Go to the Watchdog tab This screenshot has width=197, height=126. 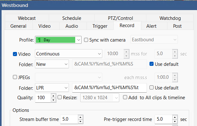170,18
